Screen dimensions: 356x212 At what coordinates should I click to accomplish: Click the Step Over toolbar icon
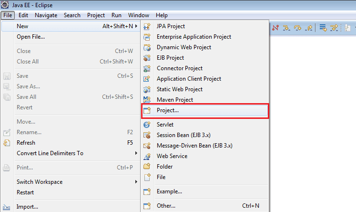point(297,28)
